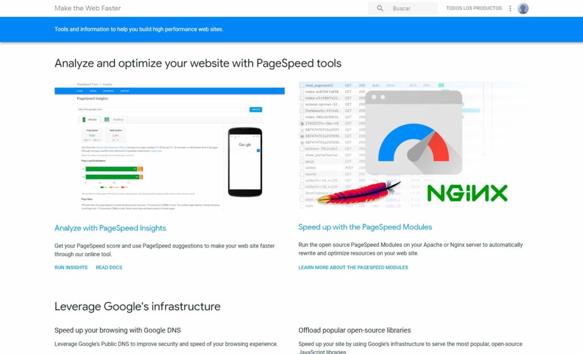Focus the Buscar search field
The width and height of the screenshot is (583, 354).
pyautogui.click(x=411, y=9)
